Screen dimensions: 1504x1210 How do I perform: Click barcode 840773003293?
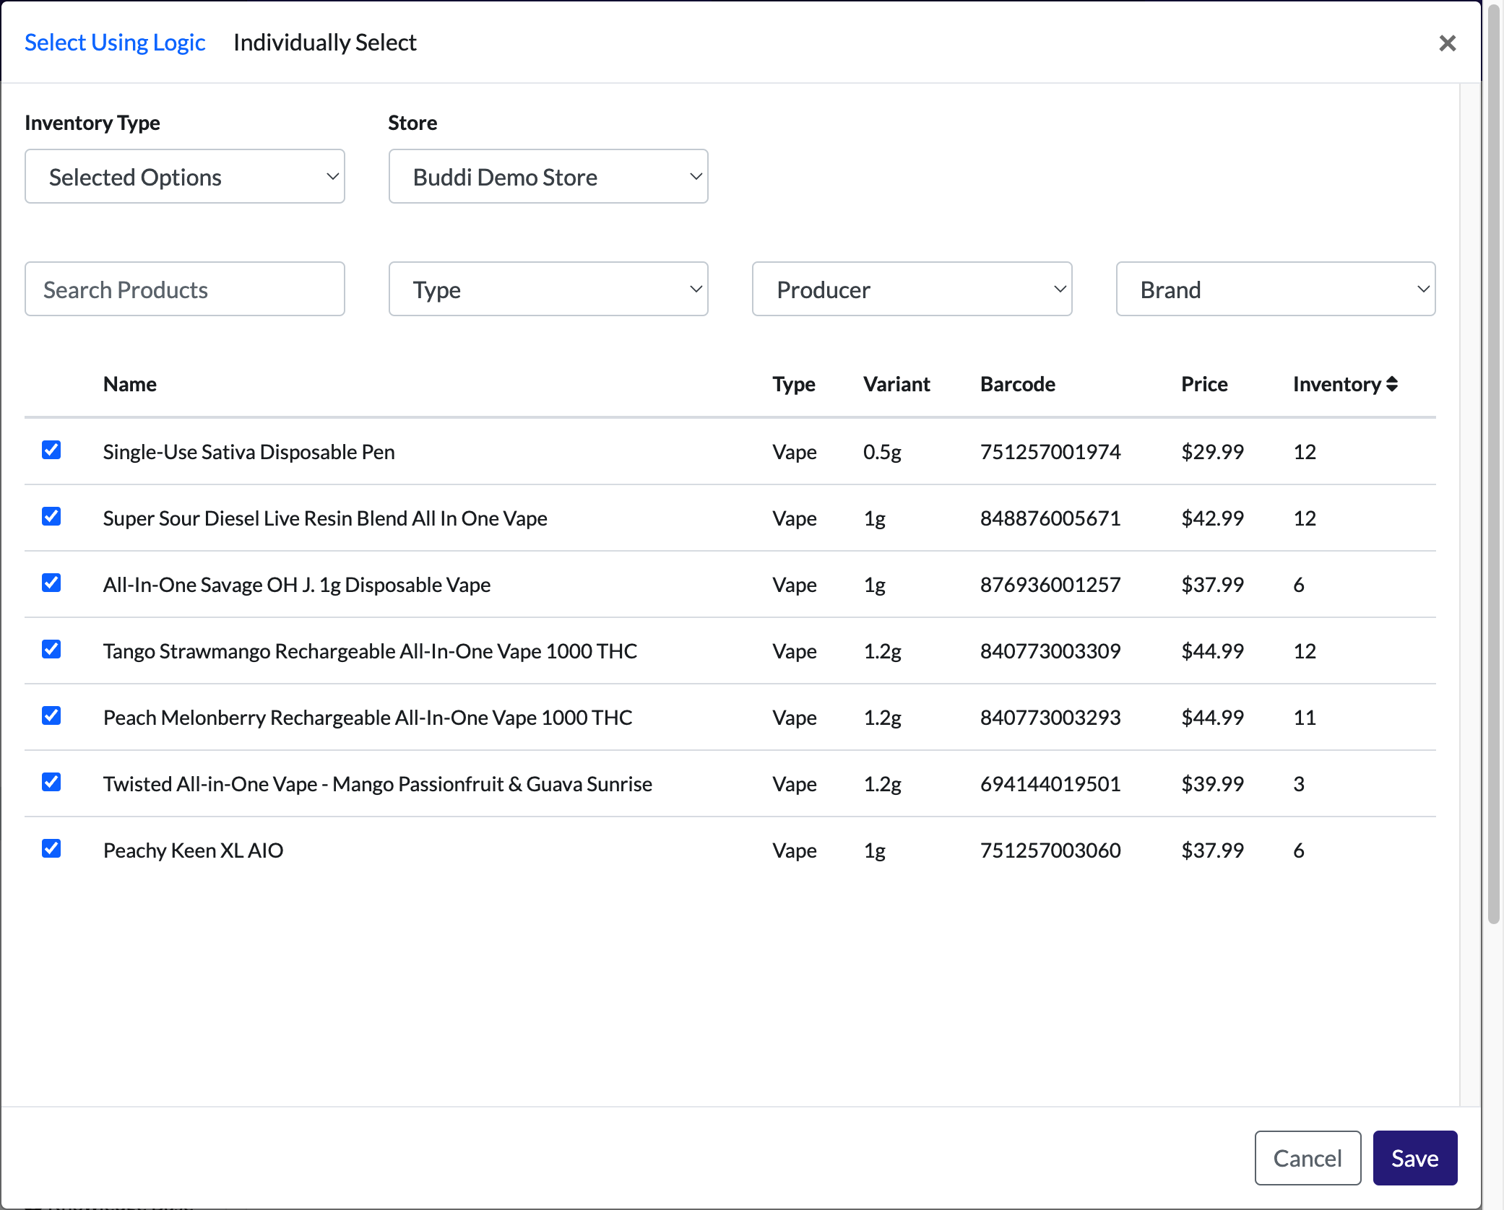pyautogui.click(x=1050, y=718)
